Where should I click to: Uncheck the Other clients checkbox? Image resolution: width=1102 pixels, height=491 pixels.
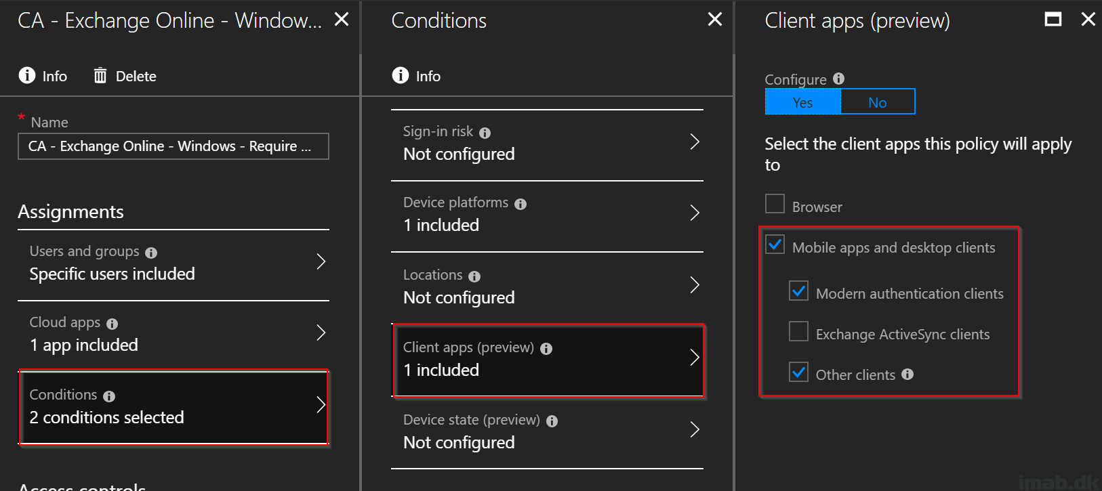click(799, 372)
